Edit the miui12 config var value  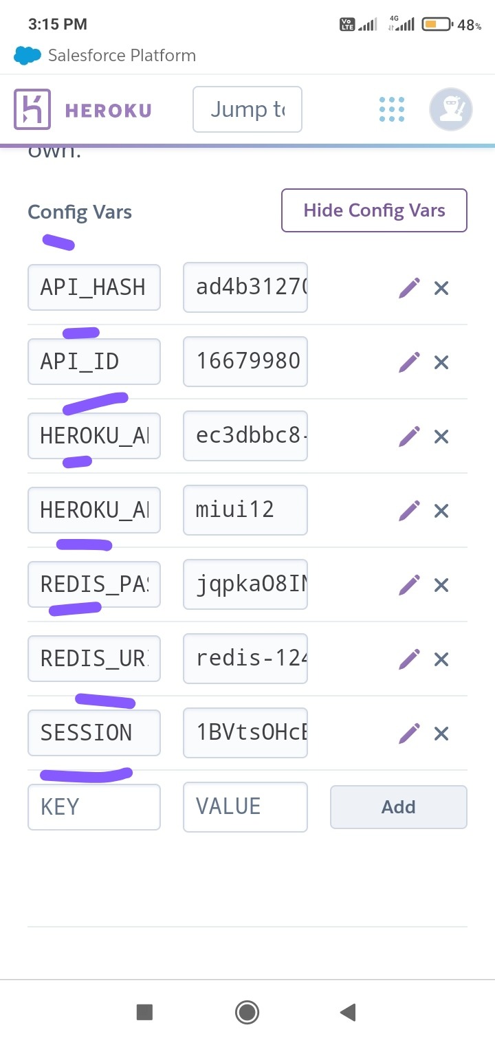[409, 511]
